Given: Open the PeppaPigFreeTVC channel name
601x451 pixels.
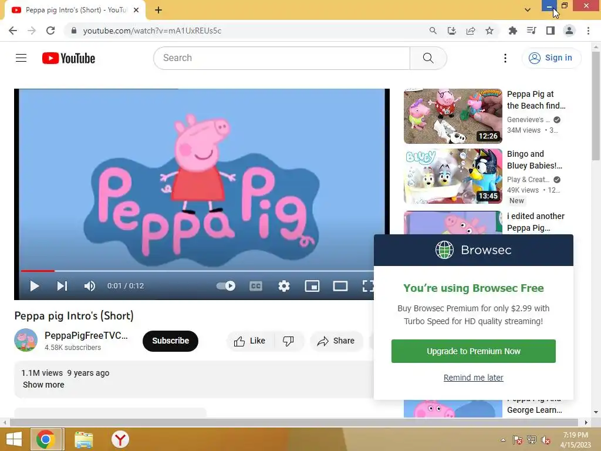Looking at the screenshot, I should coord(86,335).
